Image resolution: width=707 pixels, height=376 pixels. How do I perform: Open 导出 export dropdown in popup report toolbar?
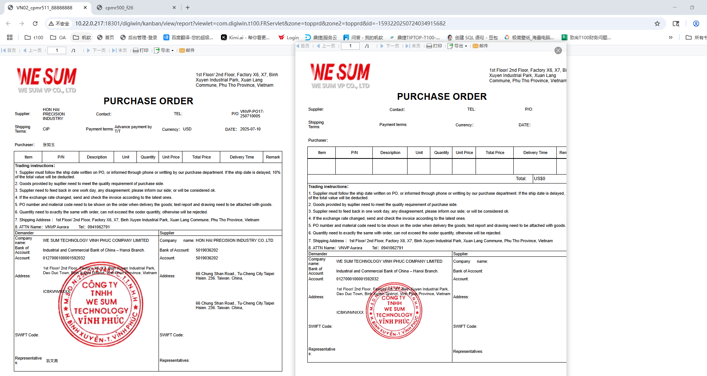(x=458, y=46)
